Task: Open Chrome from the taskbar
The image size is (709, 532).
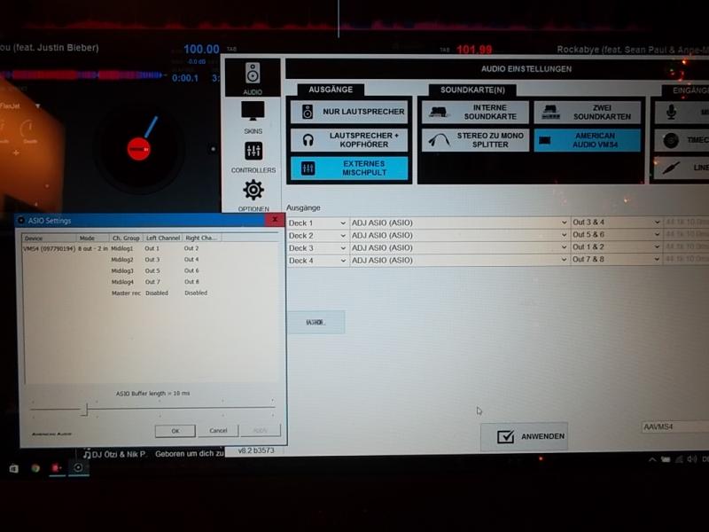Action: (x=35, y=468)
